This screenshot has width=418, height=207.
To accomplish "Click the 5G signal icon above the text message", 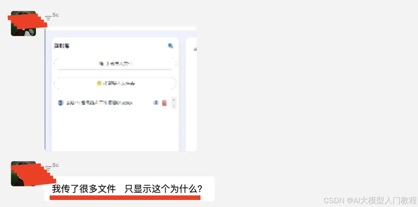I will point(51,167).
